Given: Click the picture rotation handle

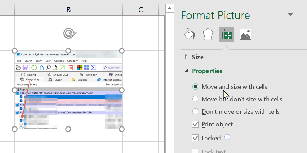Looking at the screenshot, I should click(x=69, y=33).
